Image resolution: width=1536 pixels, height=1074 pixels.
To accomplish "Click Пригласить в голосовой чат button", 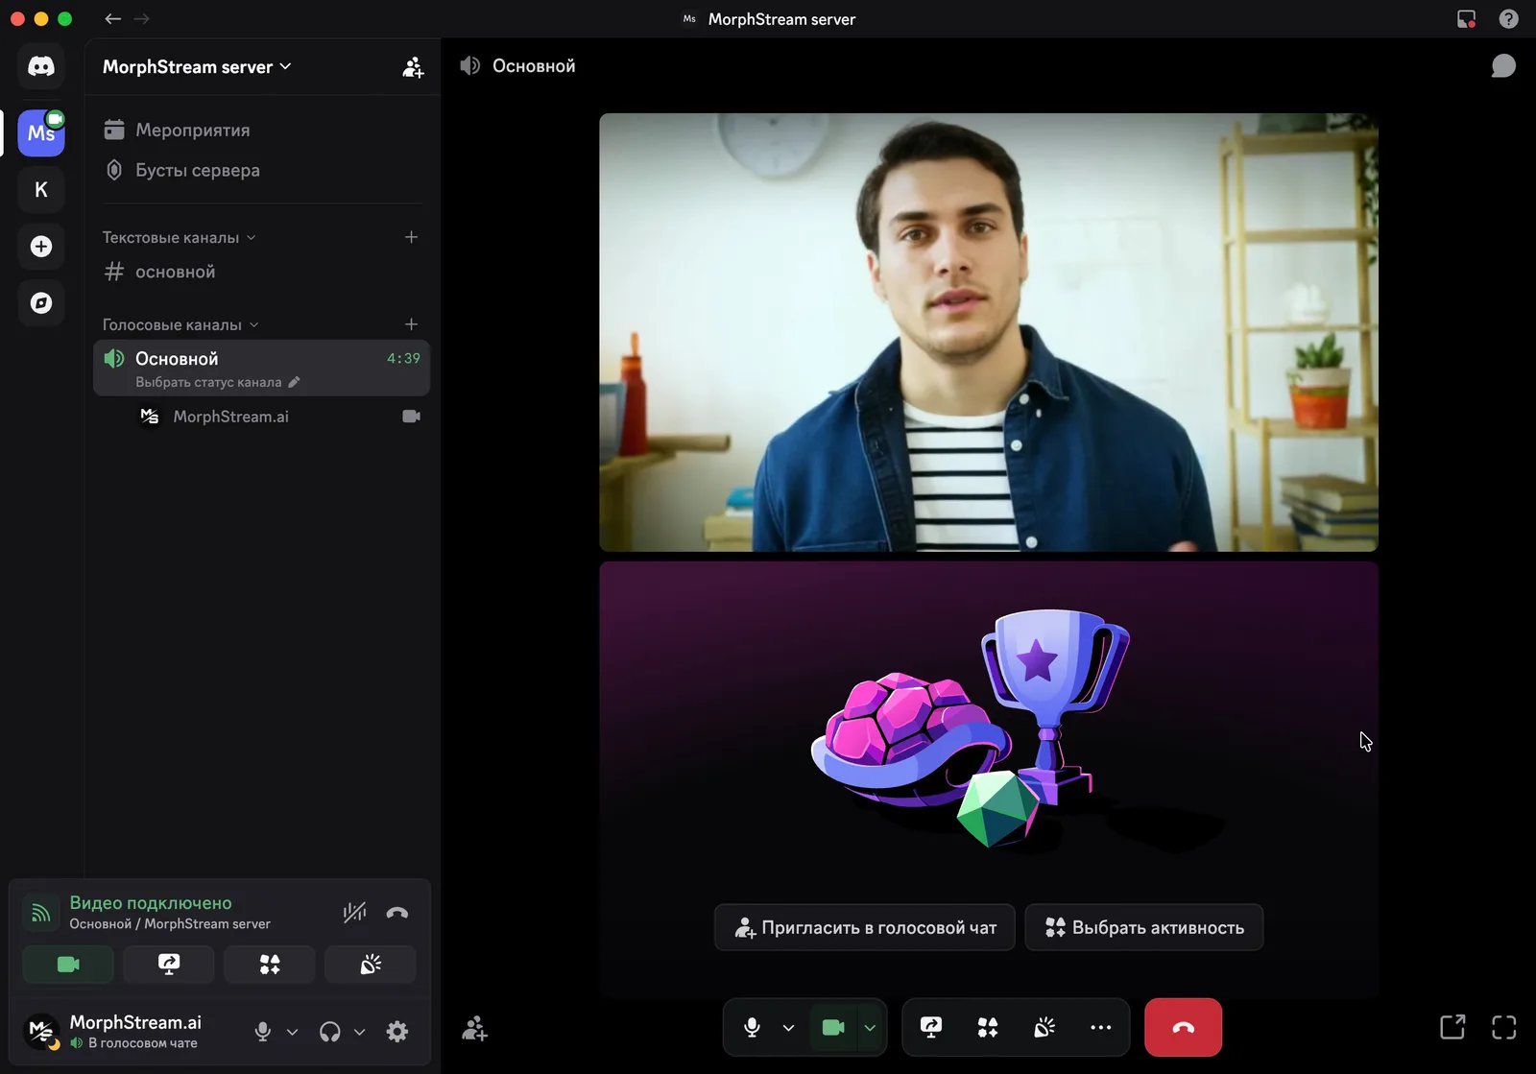I will pos(865,927).
